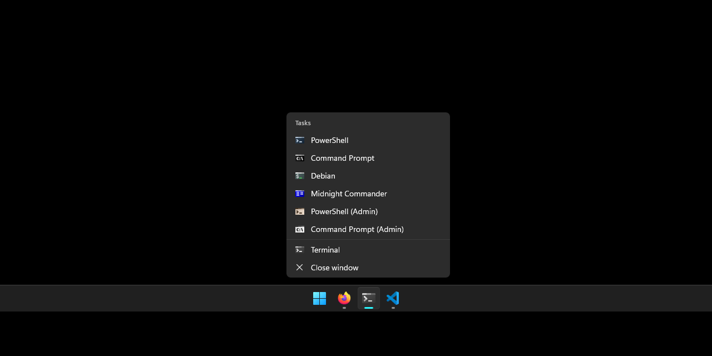712x356 pixels.
Task: Launch PowerShell from the Tasks list
Action: 330,140
